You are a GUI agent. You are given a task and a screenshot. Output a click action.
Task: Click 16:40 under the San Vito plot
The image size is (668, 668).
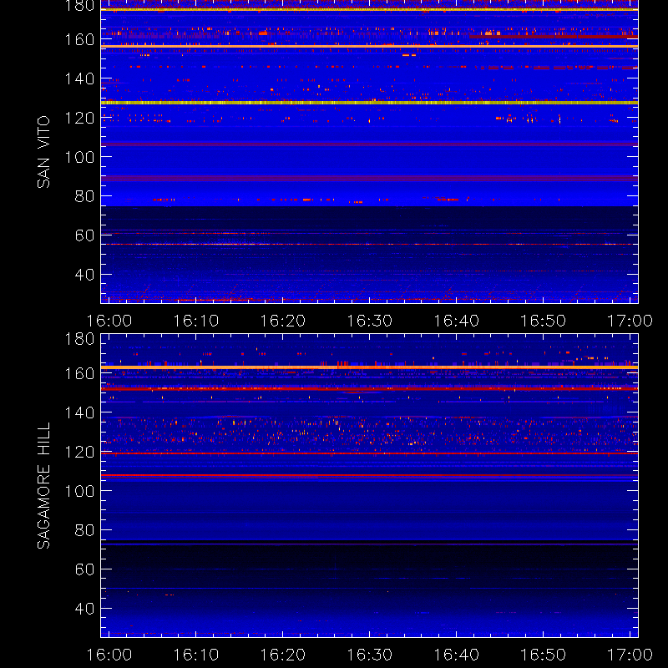click(x=456, y=321)
